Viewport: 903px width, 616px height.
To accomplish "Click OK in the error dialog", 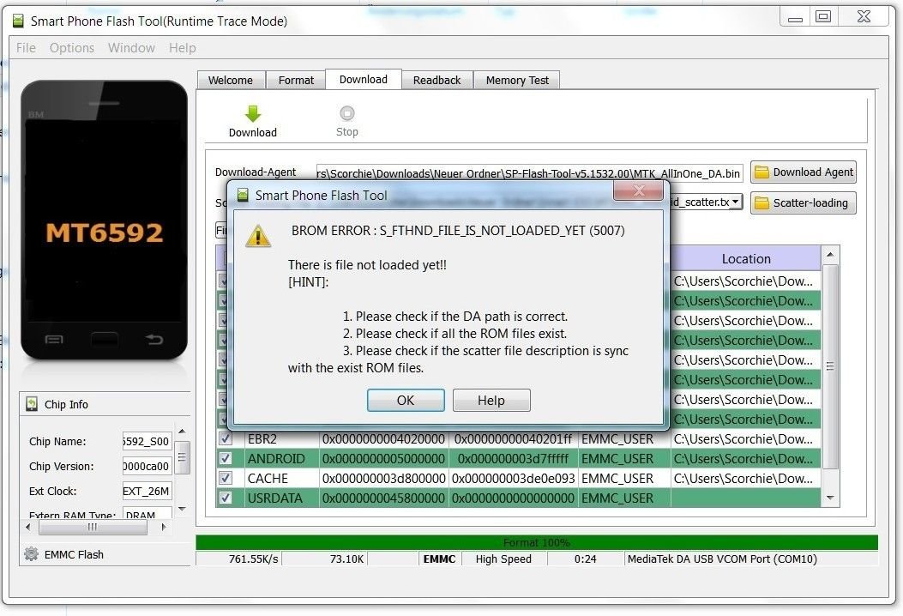I will tap(406, 401).
